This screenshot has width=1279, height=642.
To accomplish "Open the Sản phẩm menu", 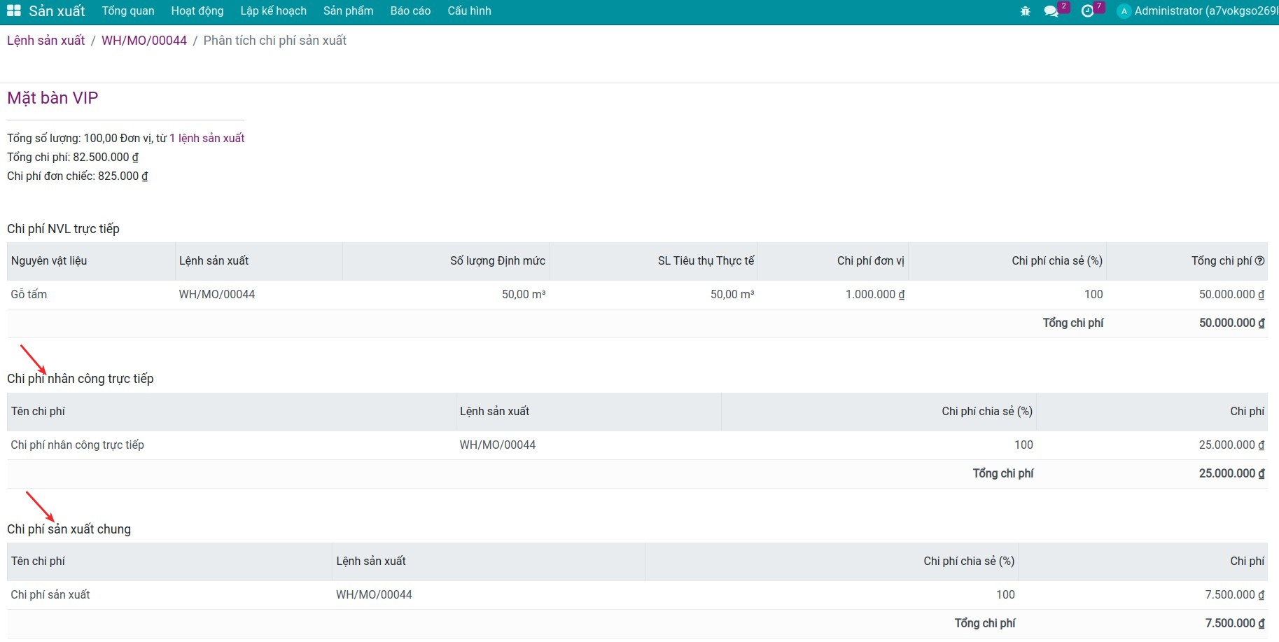I will pos(349,11).
